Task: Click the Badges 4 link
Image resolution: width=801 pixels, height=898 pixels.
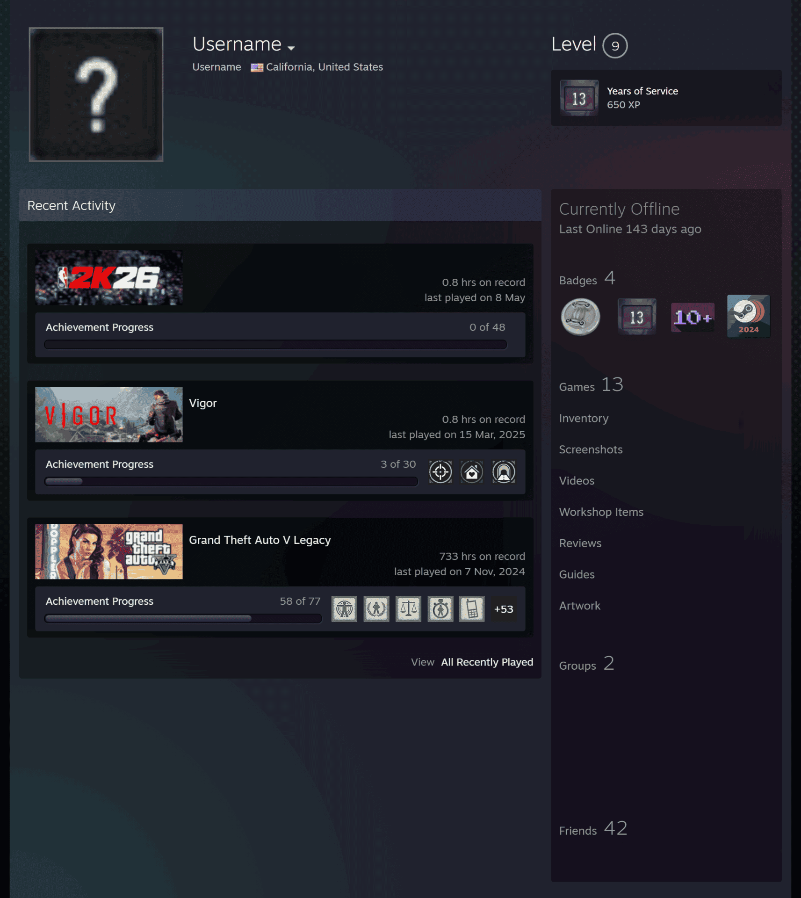Action: click(587, 279)
